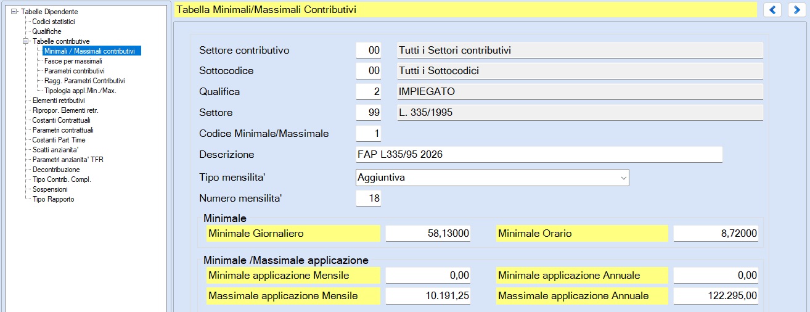Click Minimale applicazione Mensile value field
Image resolution: width=810 pixels, height=312 pixels.
tap(428, 276)
